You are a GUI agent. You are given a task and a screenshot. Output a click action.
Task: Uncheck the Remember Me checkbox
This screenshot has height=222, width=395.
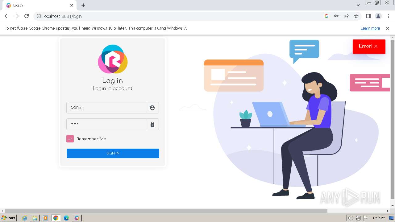click(x=70, y=139)
